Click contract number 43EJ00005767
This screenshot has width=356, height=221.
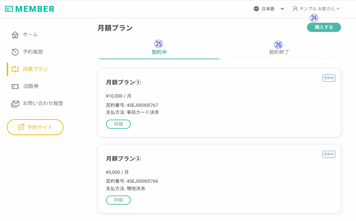click(142, 105)
